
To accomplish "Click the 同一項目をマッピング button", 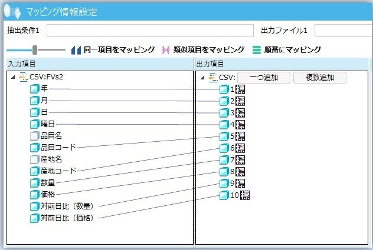I will click(113, 50).
